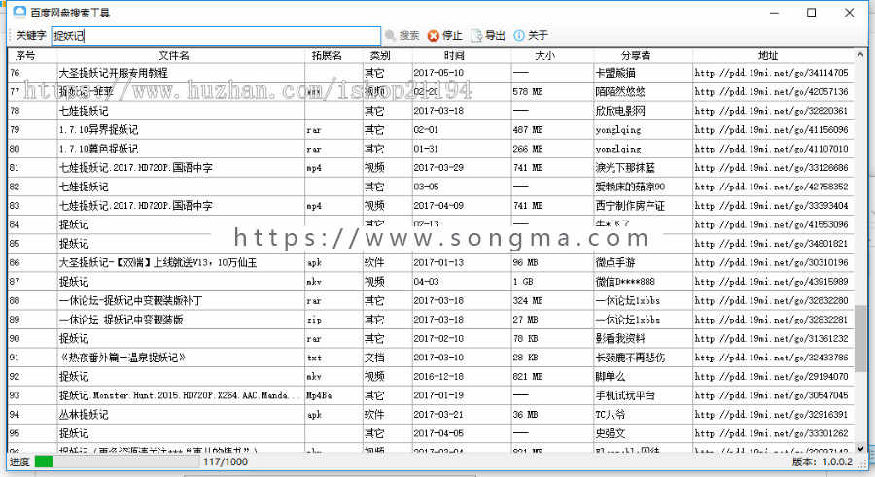Click address ending go/43915989
The height and width of the screenshot is (477, 875).
tap(771, 281)
